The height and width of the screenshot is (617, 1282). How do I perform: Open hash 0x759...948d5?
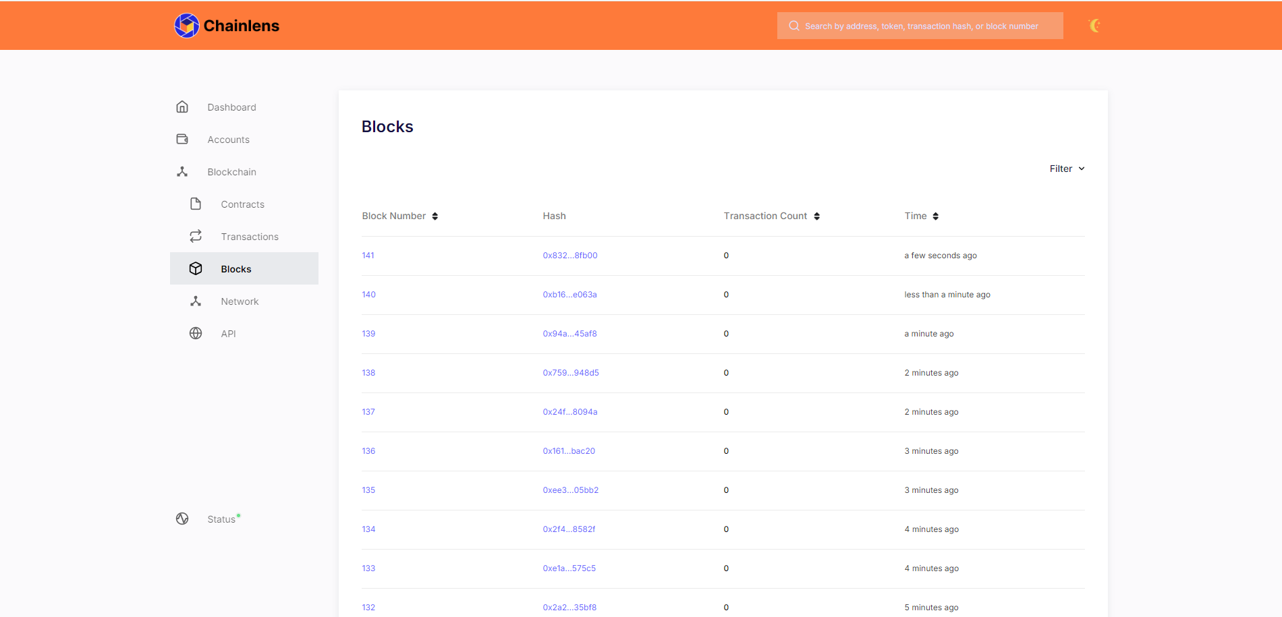(571, 373)
